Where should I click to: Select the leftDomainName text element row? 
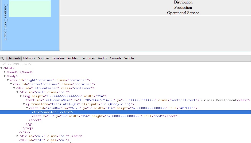pyautogui.click(x=138, y=100)
